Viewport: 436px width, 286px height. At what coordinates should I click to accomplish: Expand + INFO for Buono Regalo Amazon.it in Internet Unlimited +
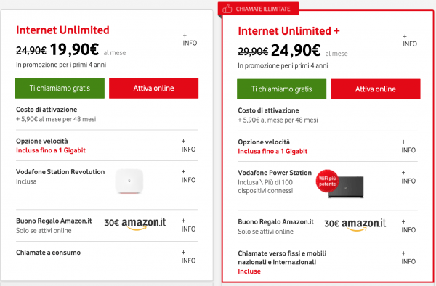coord(408,226)
